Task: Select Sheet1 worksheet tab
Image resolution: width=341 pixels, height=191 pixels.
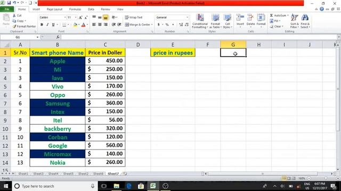Action: click(x=23, y=173)
